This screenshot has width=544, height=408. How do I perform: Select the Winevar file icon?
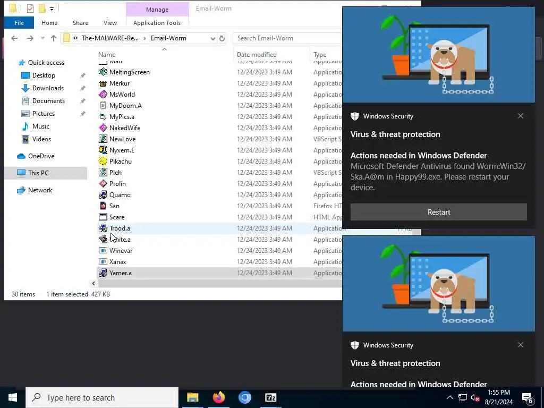(103, 251)
